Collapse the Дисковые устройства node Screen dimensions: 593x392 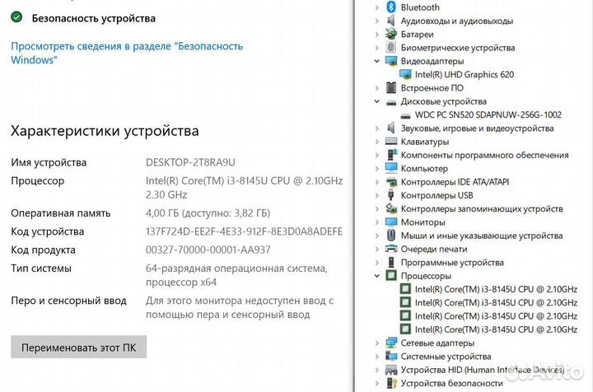click(x=376, y=101)
